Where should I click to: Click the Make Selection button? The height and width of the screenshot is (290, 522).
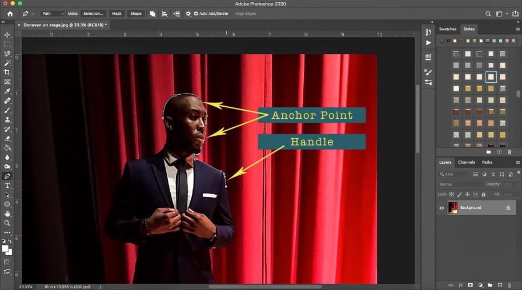click(x=93, y=13)
